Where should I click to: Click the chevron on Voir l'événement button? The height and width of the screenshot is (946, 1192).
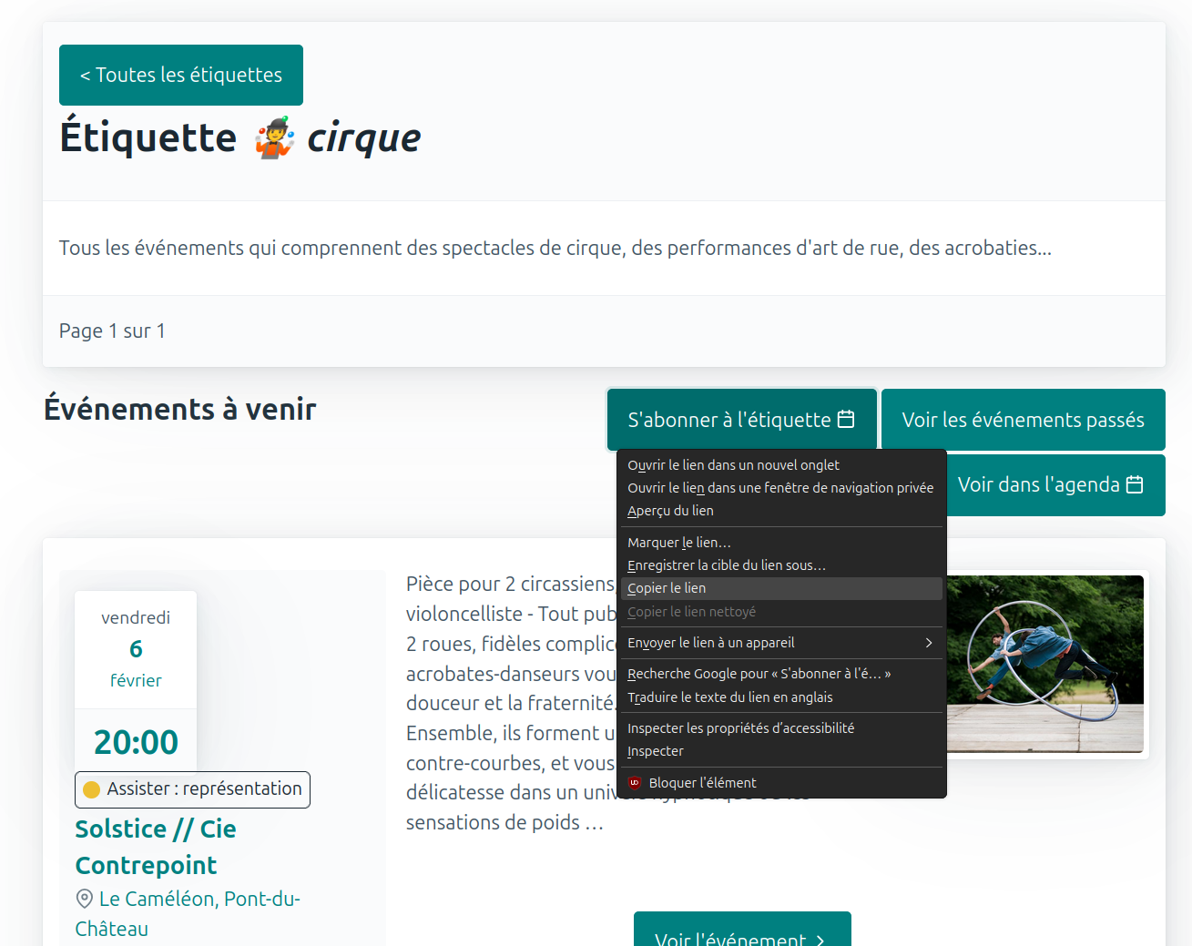click(x=820, y=939)
